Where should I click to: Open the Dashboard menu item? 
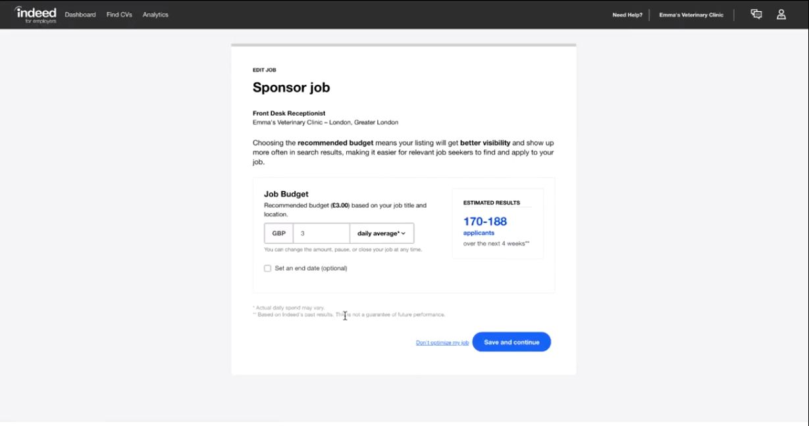(x=80, y=14)
